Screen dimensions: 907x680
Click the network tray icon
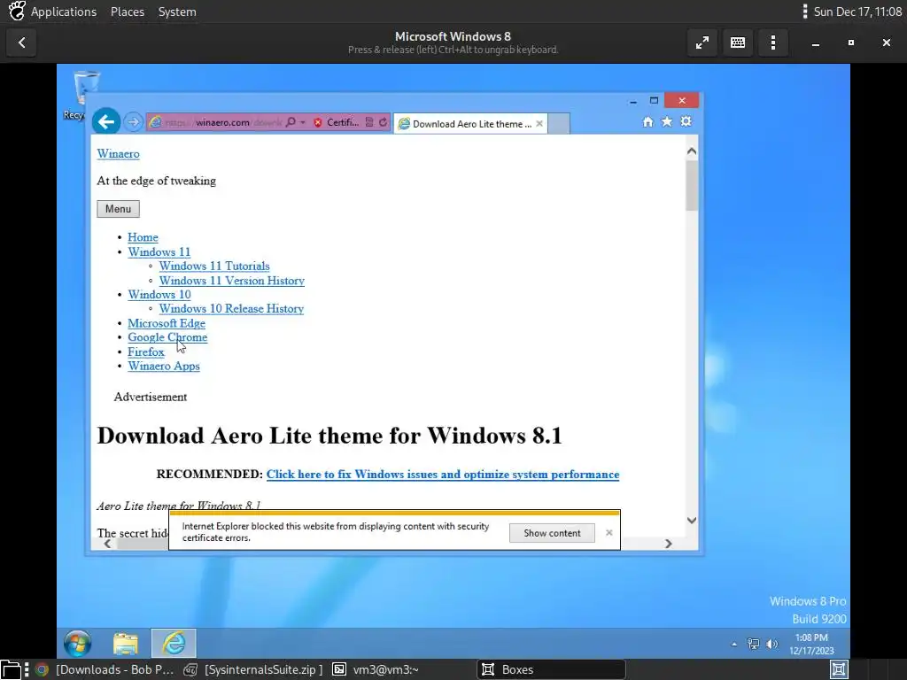(753, 644)
